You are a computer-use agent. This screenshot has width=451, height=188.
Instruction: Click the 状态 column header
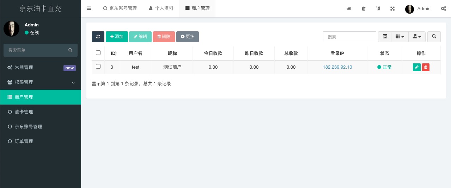coord(384,54)
